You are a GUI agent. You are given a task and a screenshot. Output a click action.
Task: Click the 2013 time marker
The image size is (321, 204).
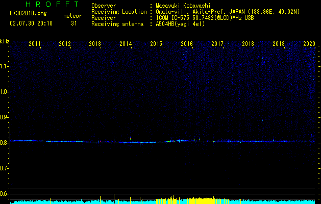point(95,43)
